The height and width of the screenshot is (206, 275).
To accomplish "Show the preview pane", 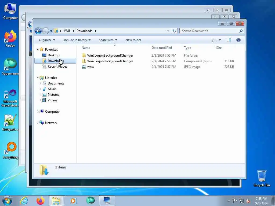I will tap(229, 40).
